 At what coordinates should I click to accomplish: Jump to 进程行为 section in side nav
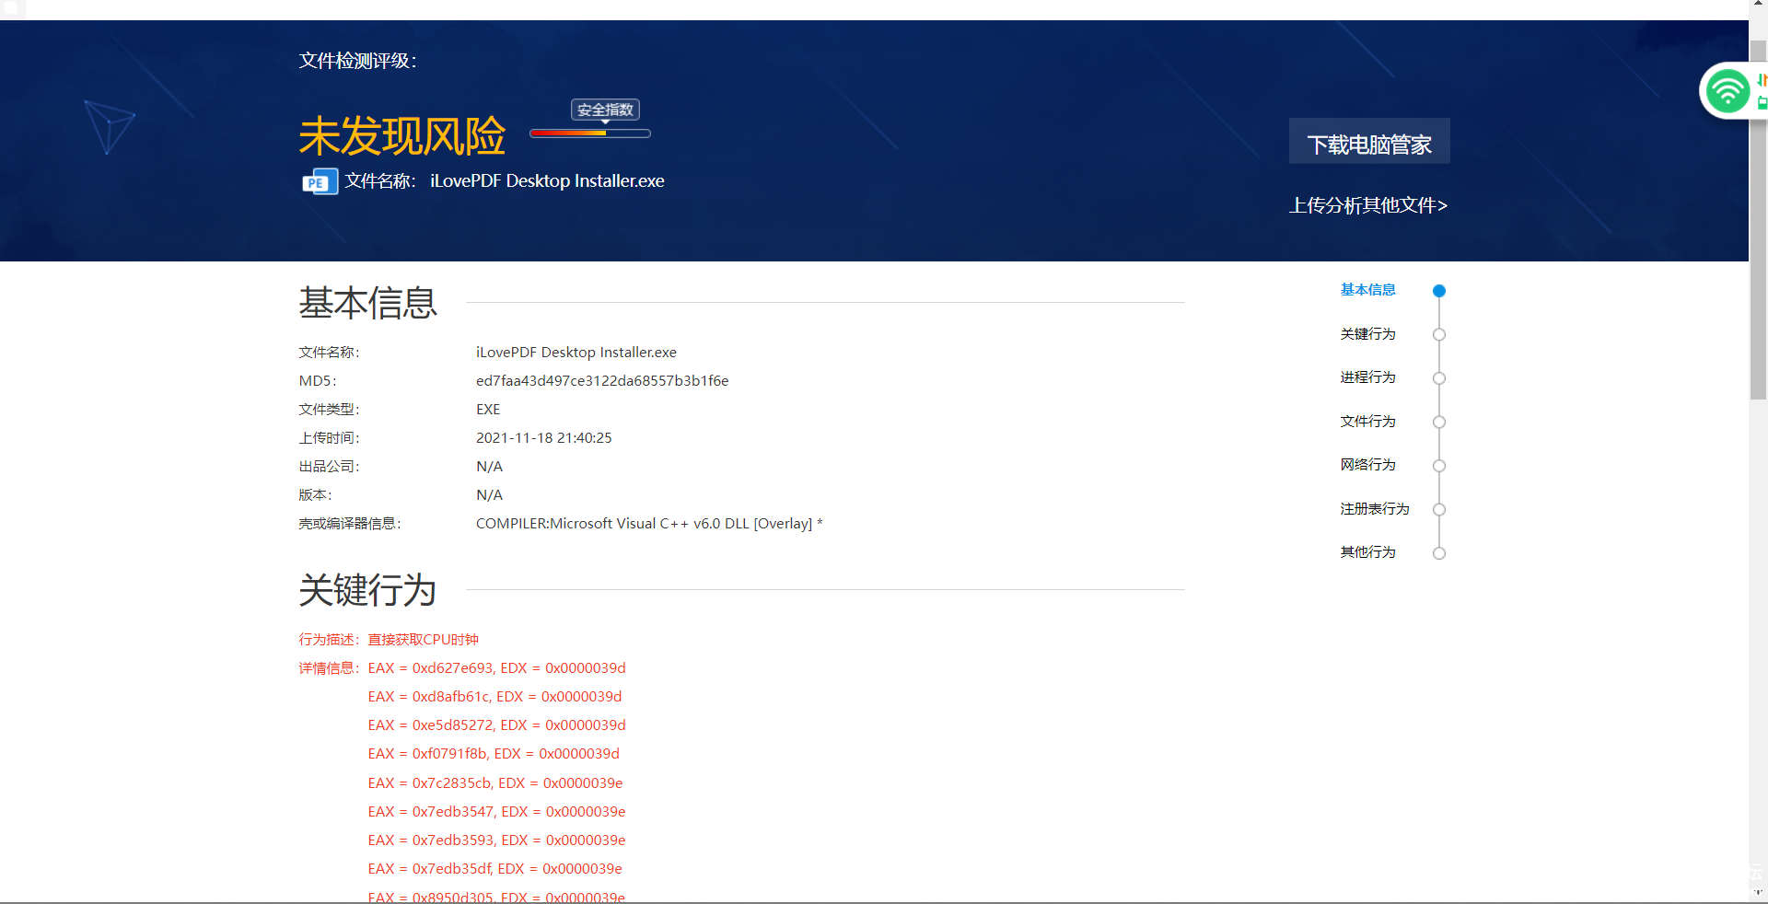point(1367,377)
